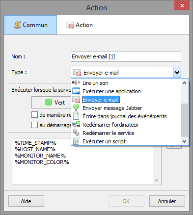Click the dropdown list scroll up arrow
Viewport: 193px width, 215px height.
(x=185, y=83)
